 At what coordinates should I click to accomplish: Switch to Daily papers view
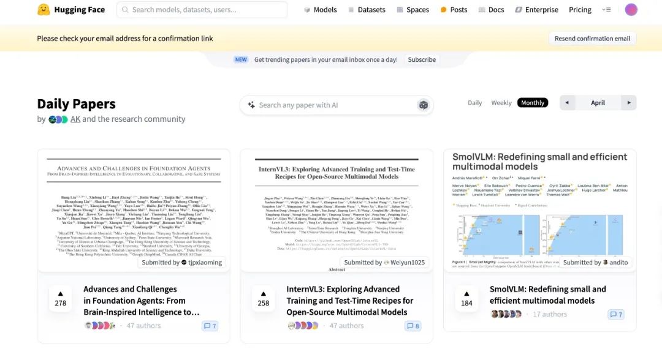click(474, 103)
